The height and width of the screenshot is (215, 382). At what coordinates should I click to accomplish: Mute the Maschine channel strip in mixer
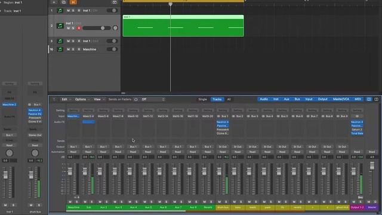(x=70, y=202)
